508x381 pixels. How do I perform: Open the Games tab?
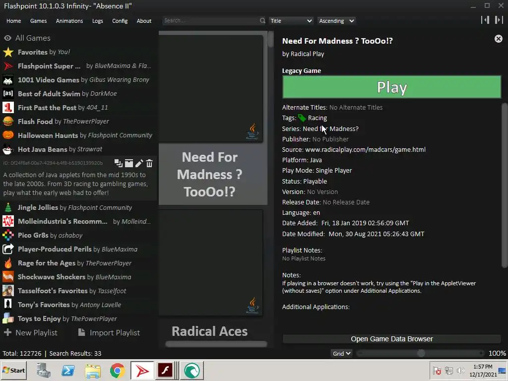38,21
